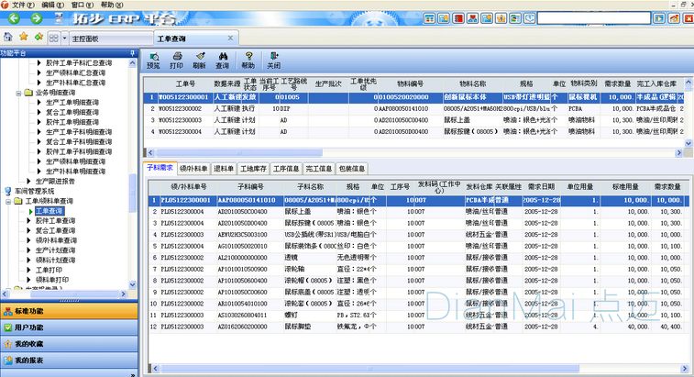The width and height of the screenshot is (694, 377).
Task: Click the 查询 (Query) binoculars icon
Action: 223,59
